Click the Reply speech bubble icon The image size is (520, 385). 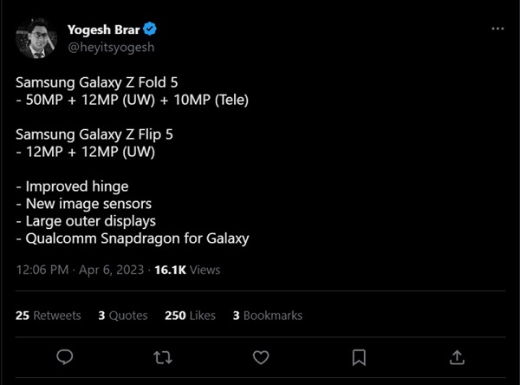63,357
